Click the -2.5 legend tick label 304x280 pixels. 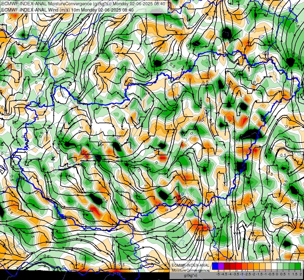coord(247,274)
